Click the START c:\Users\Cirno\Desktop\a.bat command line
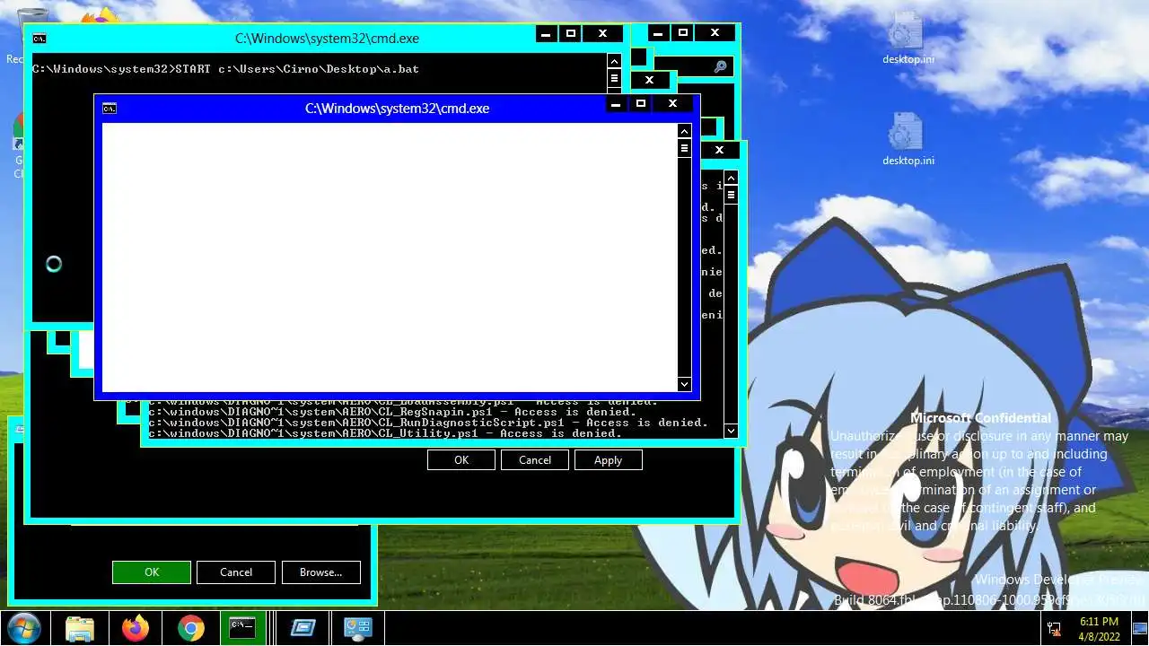Screen dimensions: 1149x646 225,69
